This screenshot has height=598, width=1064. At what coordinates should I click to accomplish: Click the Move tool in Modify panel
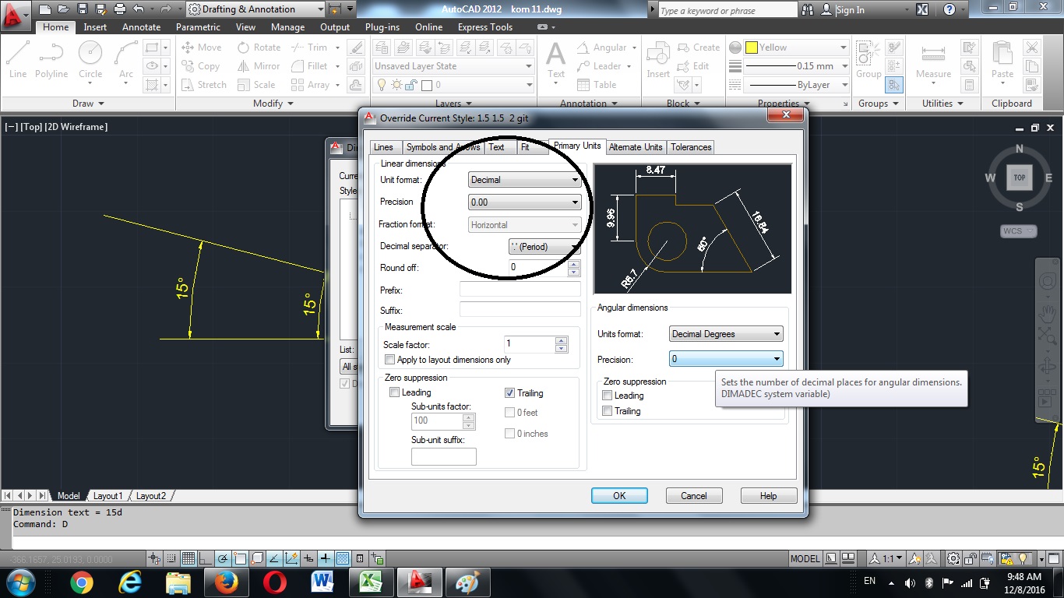202,47
